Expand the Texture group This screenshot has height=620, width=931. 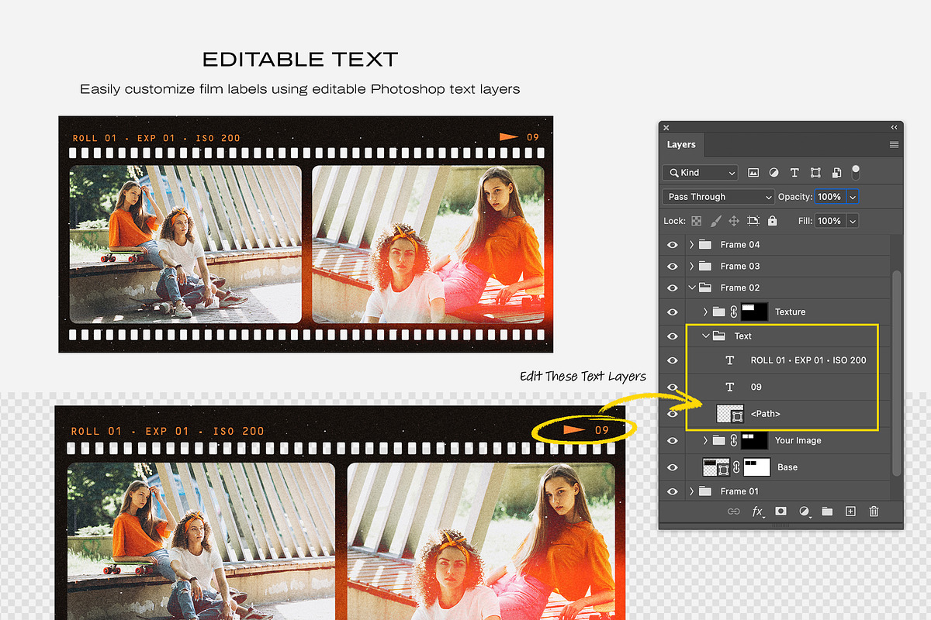pos(705,312)
